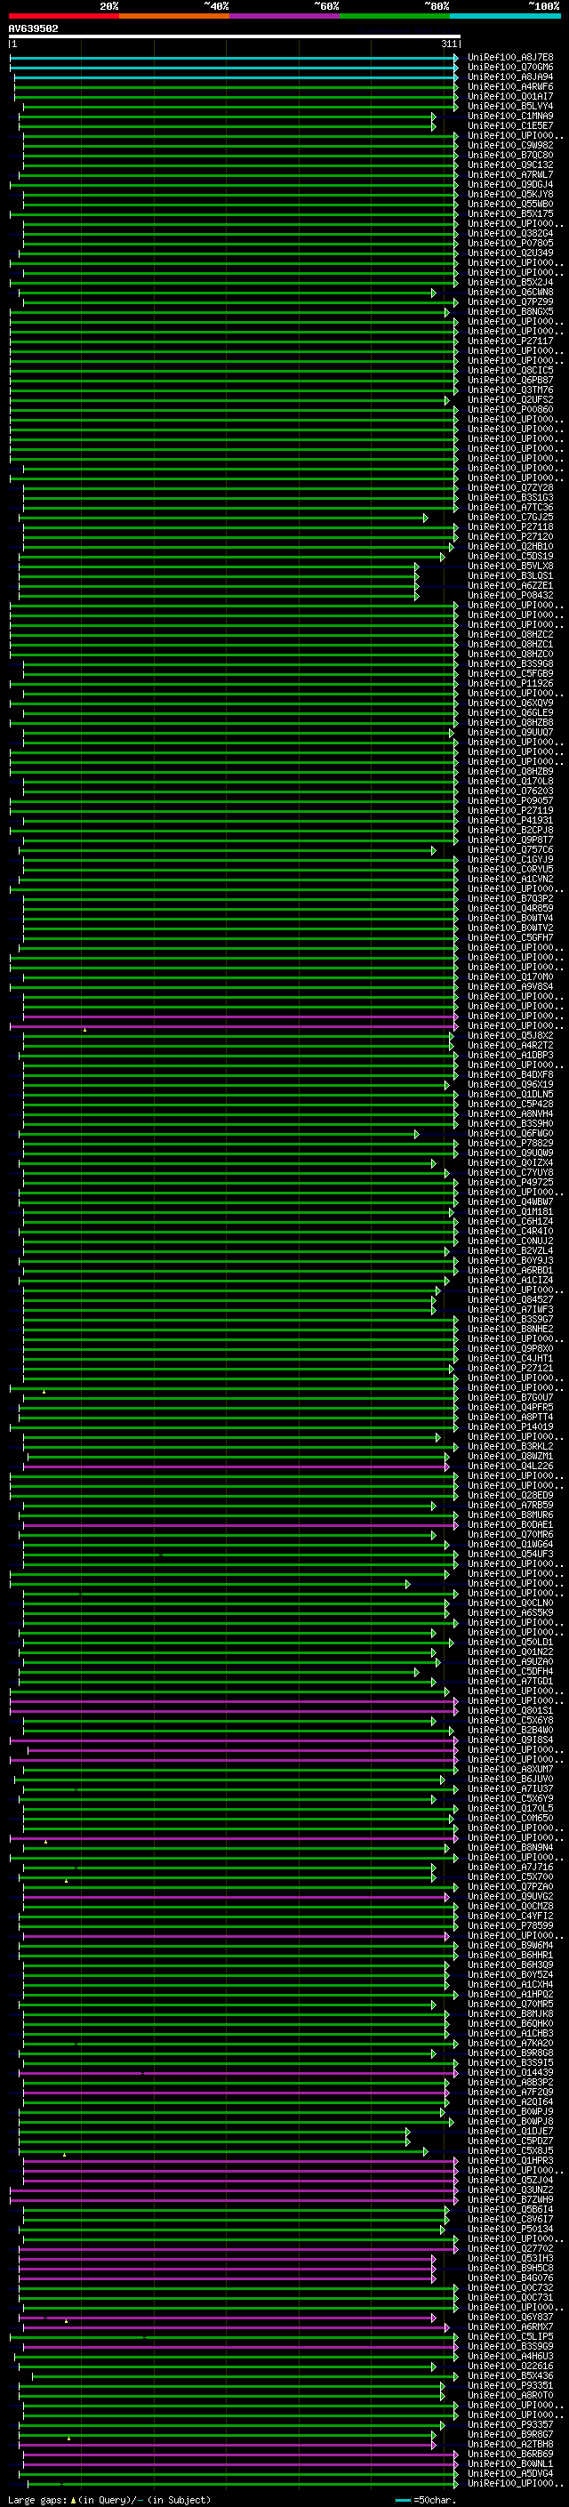This screenshot has width=569, height=2507.
Task: Open the UniRef100_Q70CM6 hit label
Action: [x=510, y=68]
